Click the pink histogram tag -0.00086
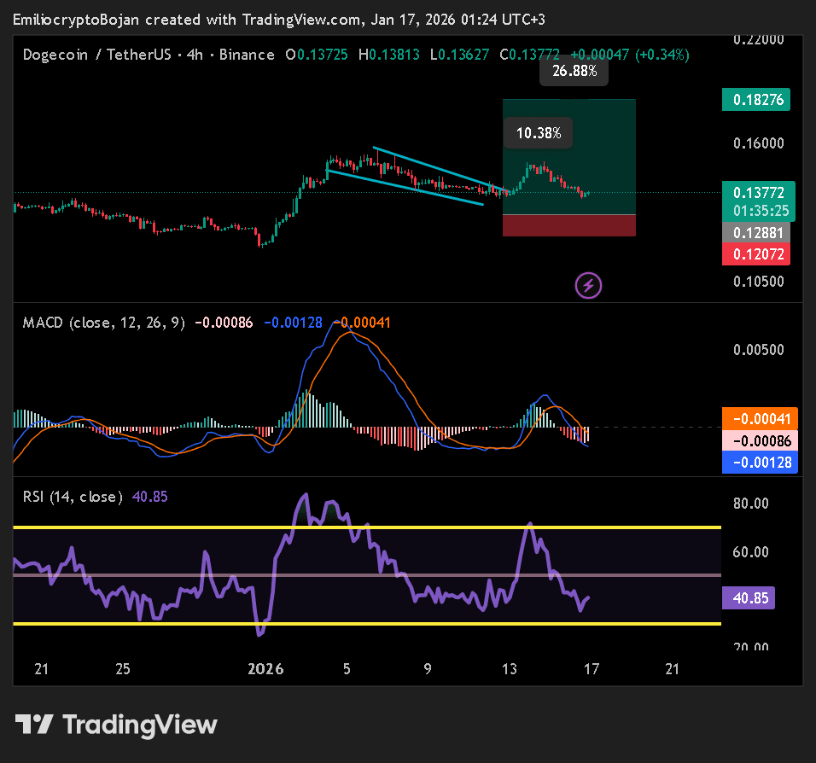Screen dimensions: 816x763 click(x=760, y=441)
